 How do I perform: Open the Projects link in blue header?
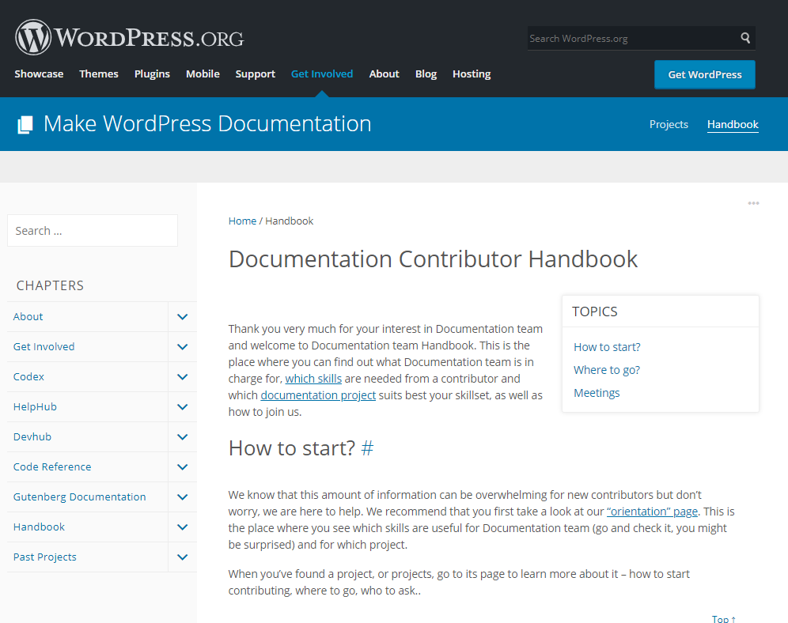pos(669,124)
